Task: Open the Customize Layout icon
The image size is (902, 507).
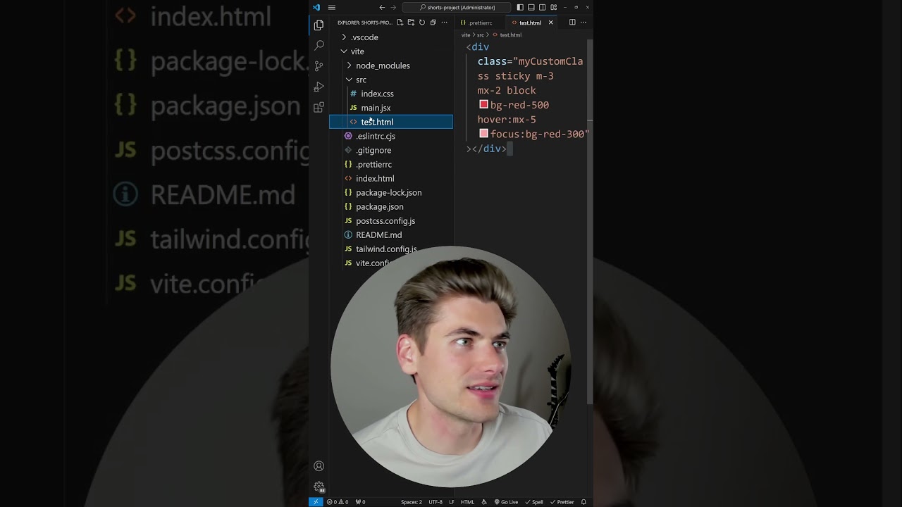Action: click(553, 7)
